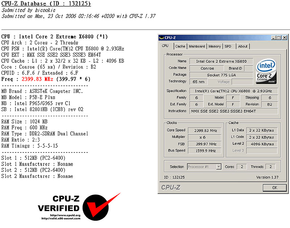Click the http://www.cpuid.org link
The height and width of the screenshot is (228, 290).
[65, 215]
